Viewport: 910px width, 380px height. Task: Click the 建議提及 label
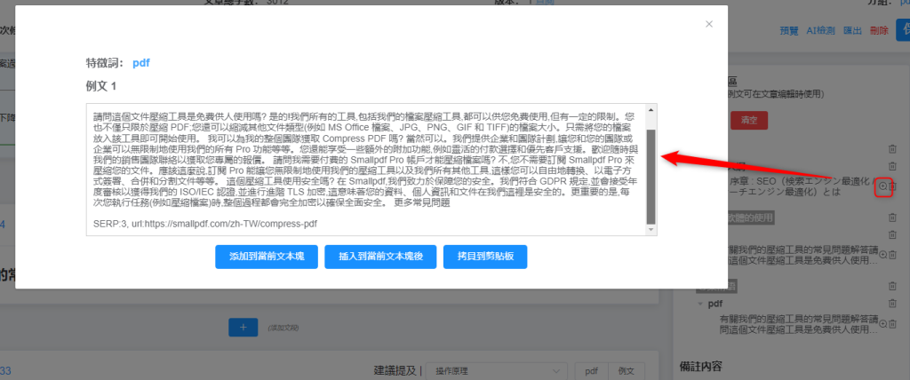click(x=397, y=371)
